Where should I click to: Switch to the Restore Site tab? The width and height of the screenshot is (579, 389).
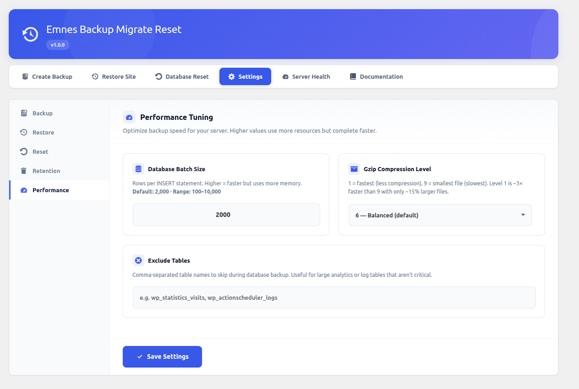pyautogui.click(x=114, y=76)
